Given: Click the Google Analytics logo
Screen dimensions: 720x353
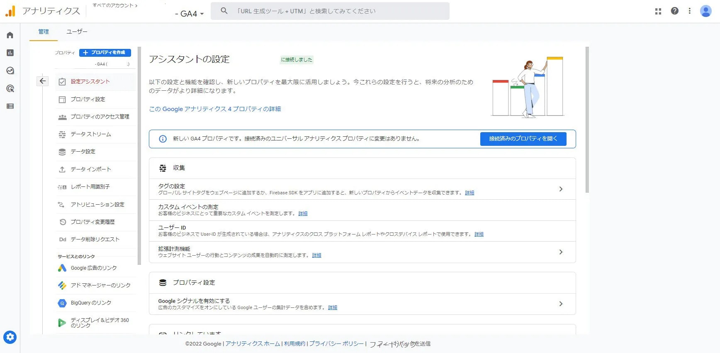Looking at the screenshot, I should pos(10,11).
